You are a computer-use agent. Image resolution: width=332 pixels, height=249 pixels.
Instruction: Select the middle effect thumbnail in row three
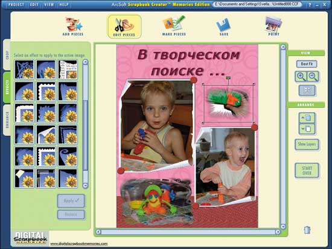click(46, 113)
